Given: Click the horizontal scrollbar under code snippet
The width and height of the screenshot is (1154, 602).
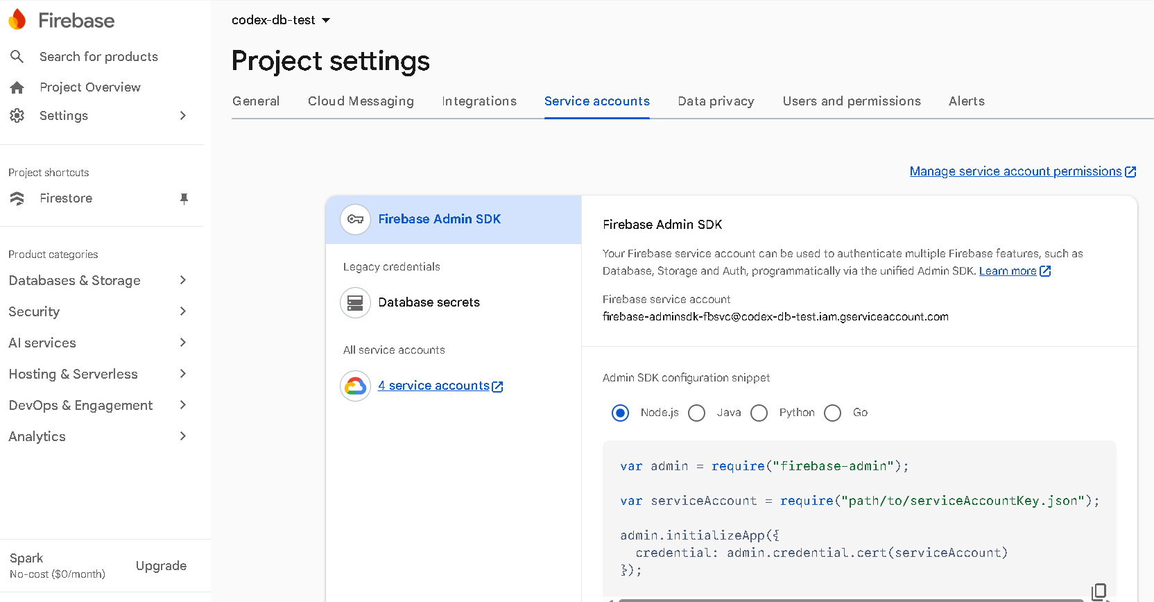Looking at the screenshot, I should pos(850,600).
